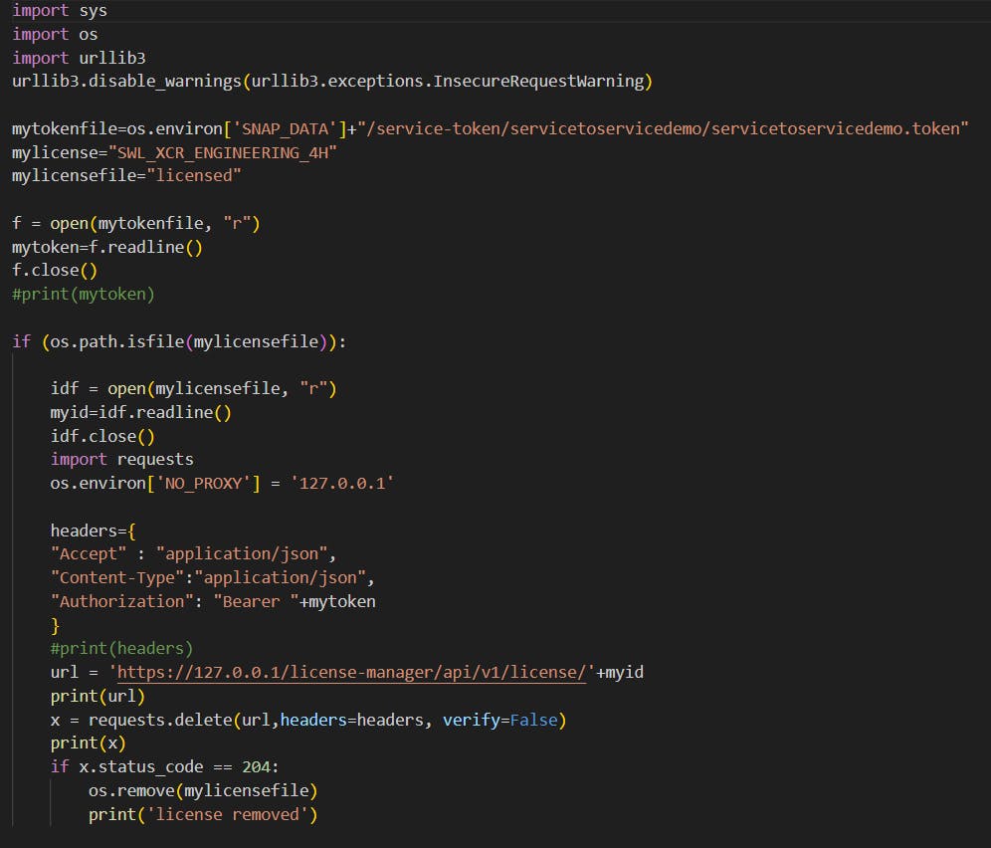Click the servicetoservicedemo.token path string
This screenshot has height=848, width=991.
[x=663, y=129]
